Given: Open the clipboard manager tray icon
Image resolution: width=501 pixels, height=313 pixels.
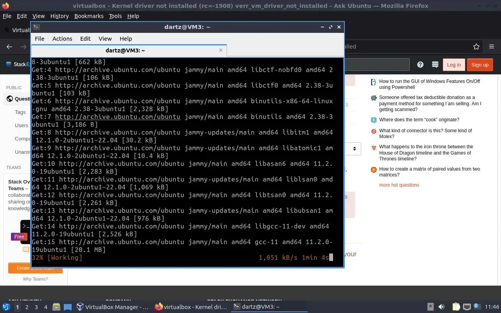Looking at the screenshot, I should pyautogui.click(x=456, y=307).
